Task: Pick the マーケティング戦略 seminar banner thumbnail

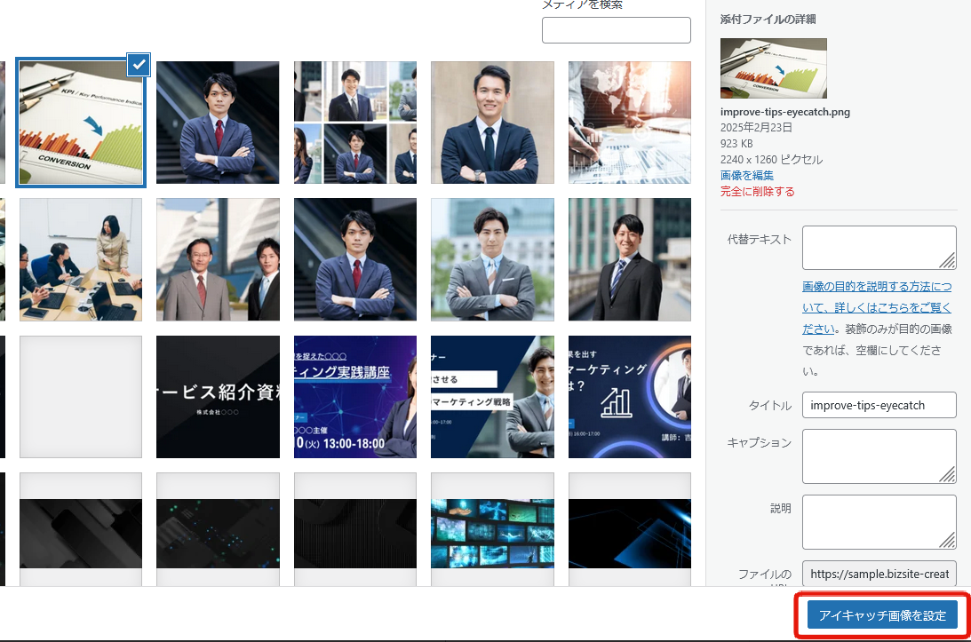Action: [492, 397]
